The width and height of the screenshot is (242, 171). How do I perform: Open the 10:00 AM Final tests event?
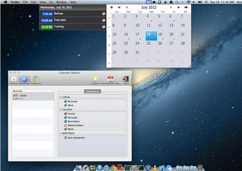(x=73, y=20)
